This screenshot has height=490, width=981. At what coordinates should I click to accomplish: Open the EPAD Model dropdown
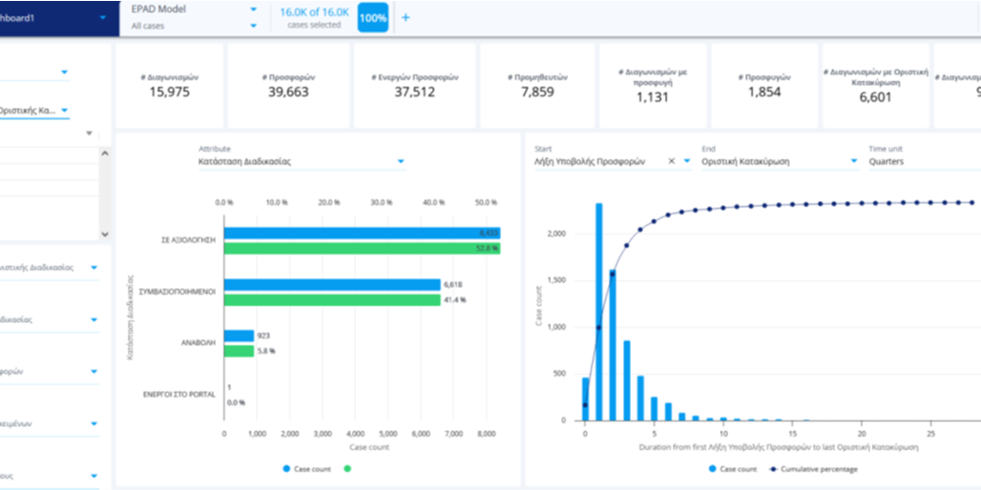pyautogui.click(x=253, y=10)
